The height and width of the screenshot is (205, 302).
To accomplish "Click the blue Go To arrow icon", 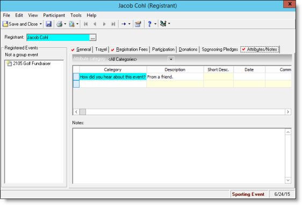I will tap(124, 24).
